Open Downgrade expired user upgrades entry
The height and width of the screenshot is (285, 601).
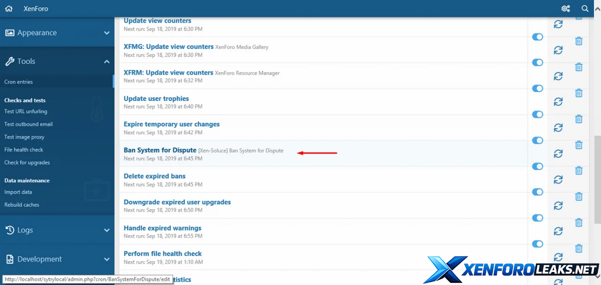tap(177, 202)
